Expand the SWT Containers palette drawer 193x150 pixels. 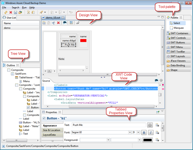[178, 33]
